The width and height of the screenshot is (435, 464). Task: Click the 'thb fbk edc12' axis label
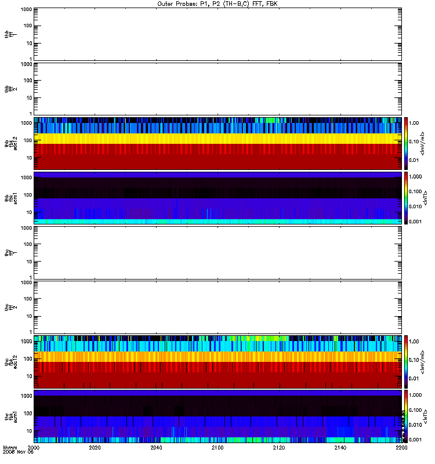(10, 143)
